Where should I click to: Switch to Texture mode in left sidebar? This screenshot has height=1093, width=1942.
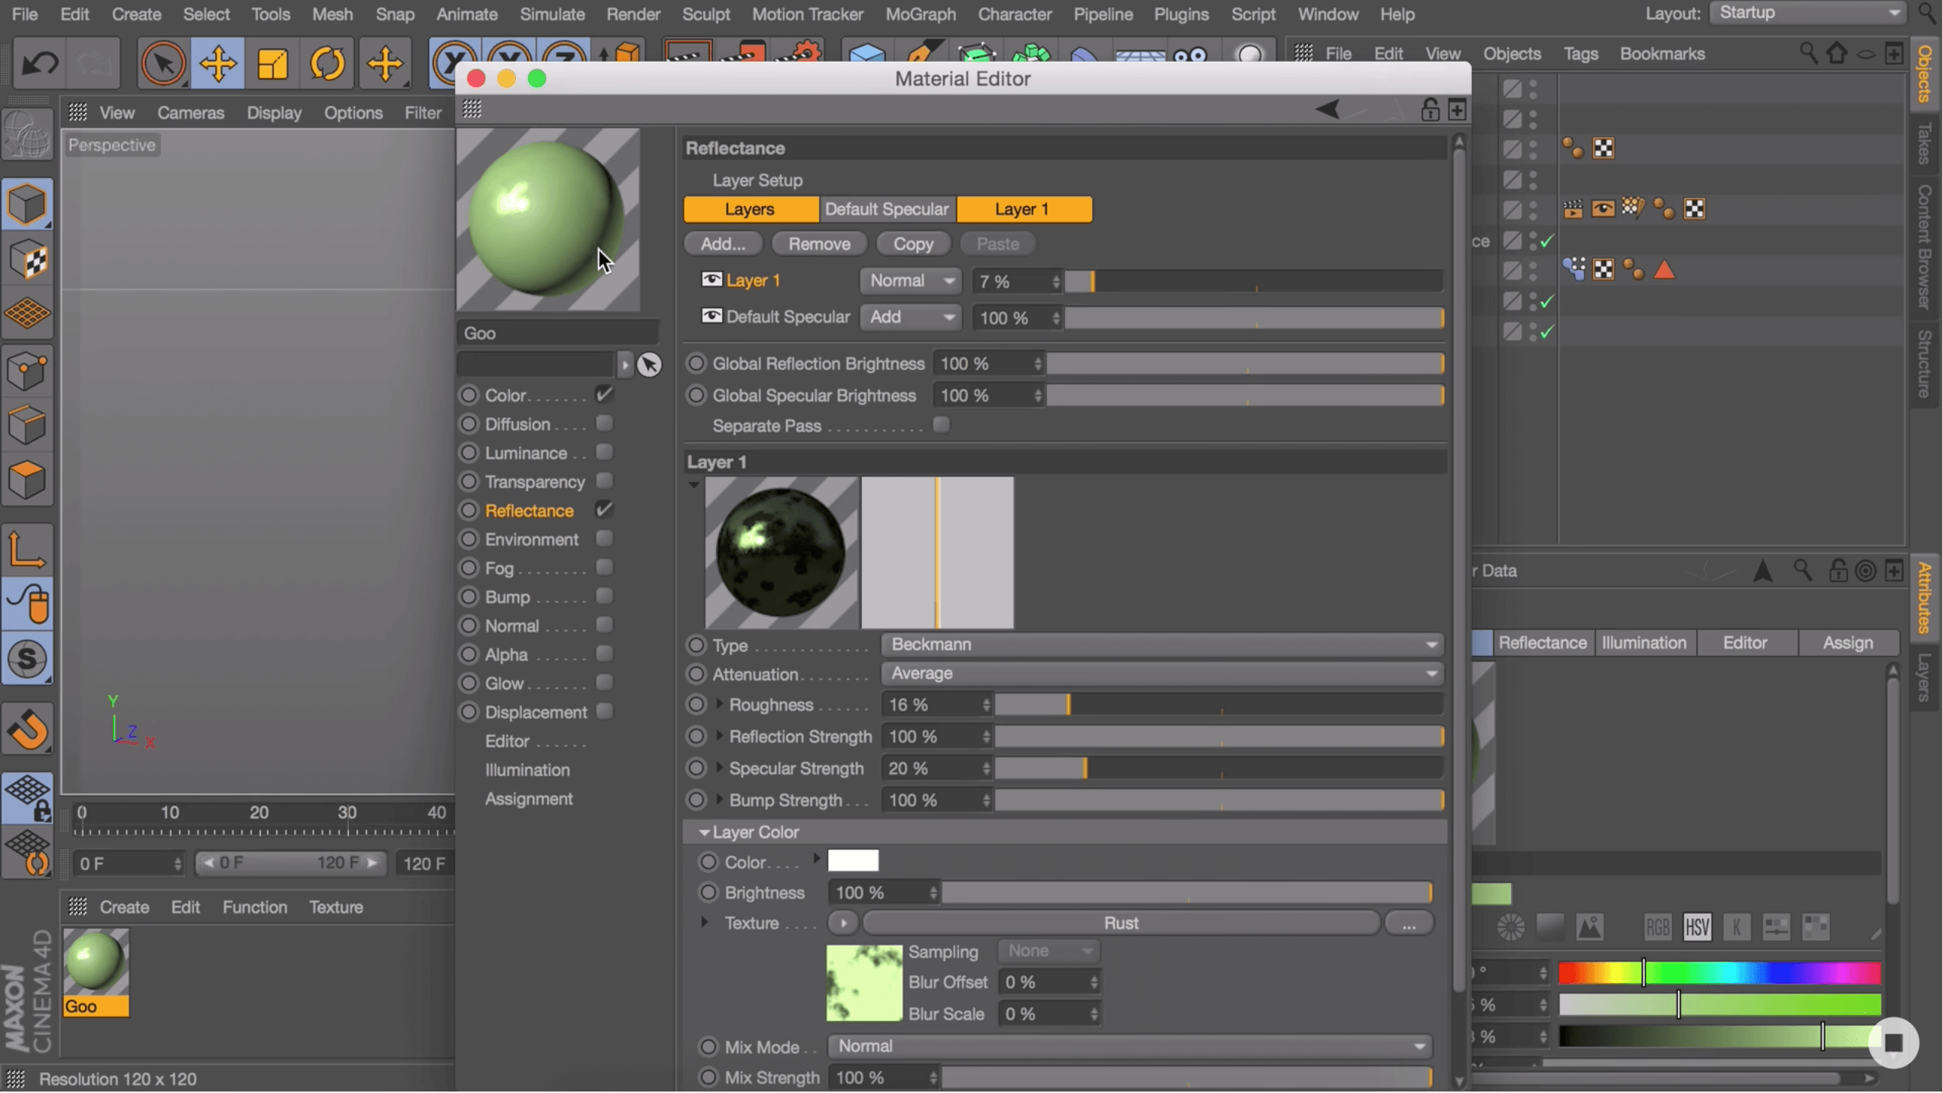tap(28, 260)
